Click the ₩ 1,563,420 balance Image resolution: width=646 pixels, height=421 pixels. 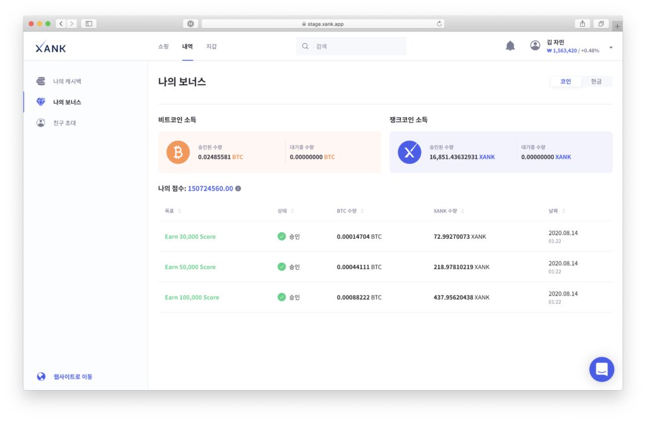(x=561, y=50)
